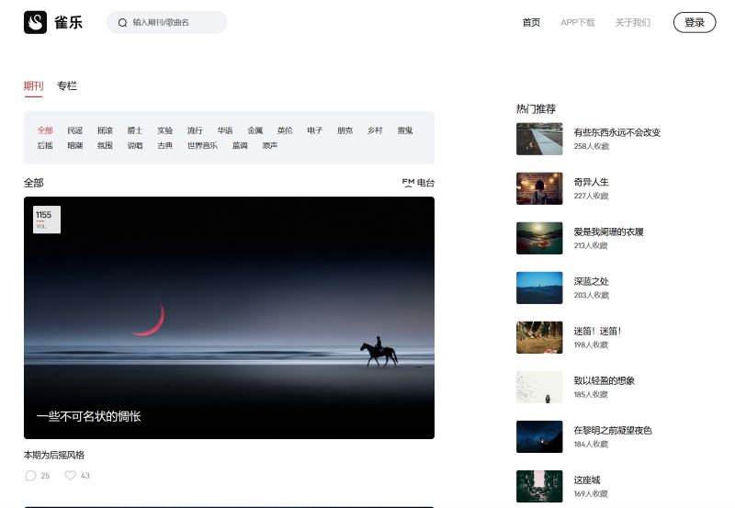Open the 关于我们 page
Viewport: 735px width, 508px height.
[x=633, y=22]
